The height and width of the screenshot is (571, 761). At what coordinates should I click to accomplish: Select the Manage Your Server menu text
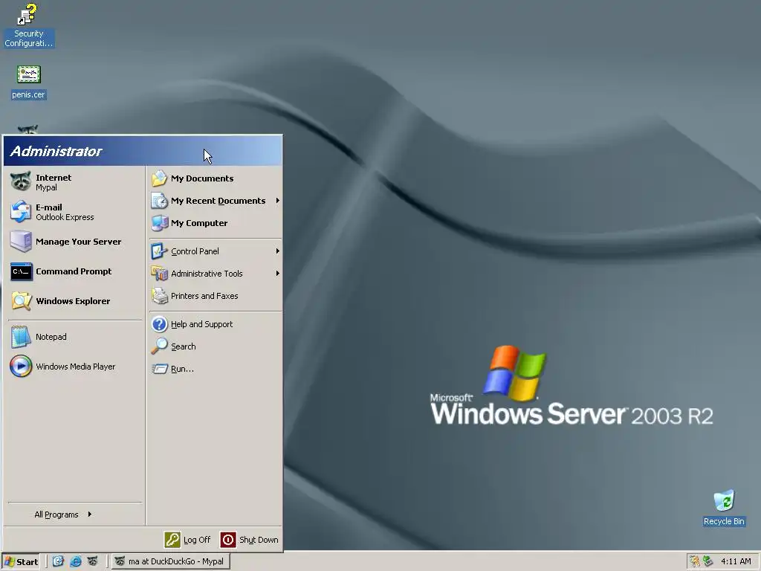[x=79, y=242]
